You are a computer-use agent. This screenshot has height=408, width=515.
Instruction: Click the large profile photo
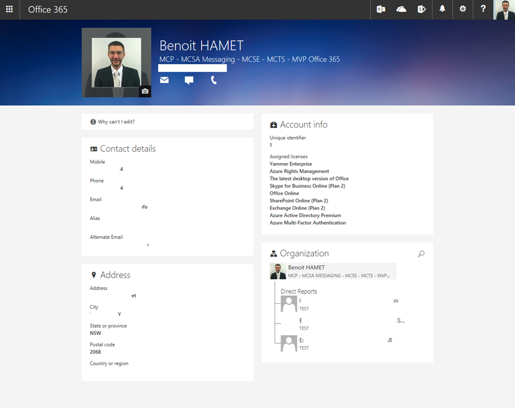[x=116, y=62]
